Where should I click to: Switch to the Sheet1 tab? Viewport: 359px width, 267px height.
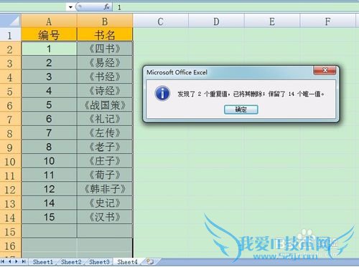pos(43,262)
